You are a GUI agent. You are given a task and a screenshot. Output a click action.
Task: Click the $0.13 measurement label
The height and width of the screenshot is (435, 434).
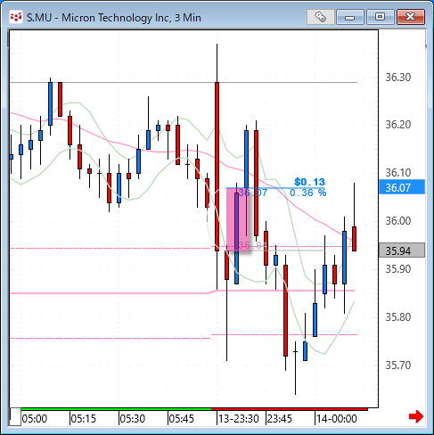tap(309, 182)
